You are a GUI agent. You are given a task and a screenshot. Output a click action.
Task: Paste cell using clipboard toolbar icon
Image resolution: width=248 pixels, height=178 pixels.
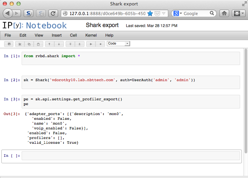pos(38,44)
